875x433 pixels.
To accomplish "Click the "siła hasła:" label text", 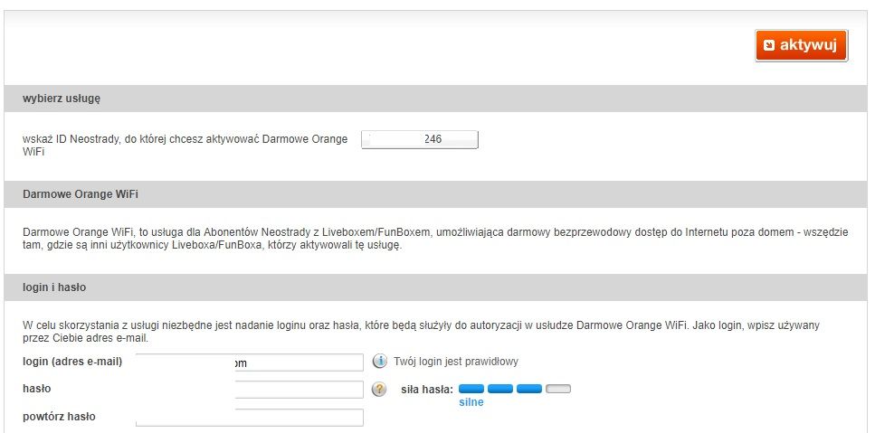I will [x=427, y=390].
